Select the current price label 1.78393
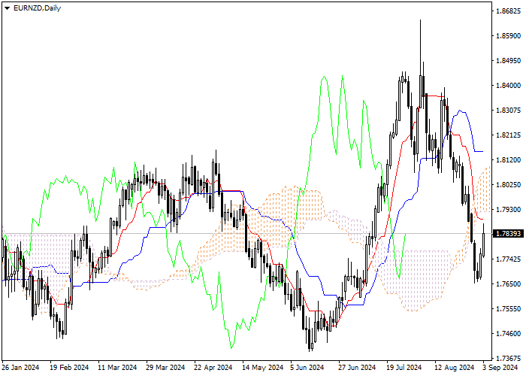This screenshot has width=526, height=376. pyautogui.click(x=508, y=233)
